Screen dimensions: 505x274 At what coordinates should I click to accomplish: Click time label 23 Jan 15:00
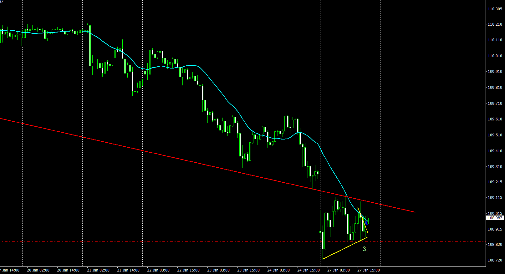[248, 270]
